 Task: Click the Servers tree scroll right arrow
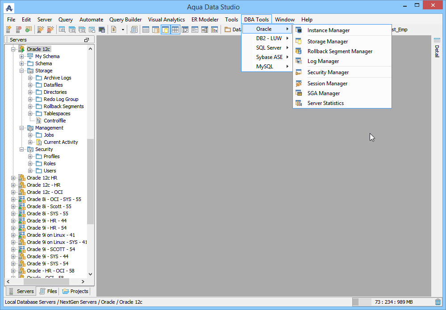pos(83,281)
